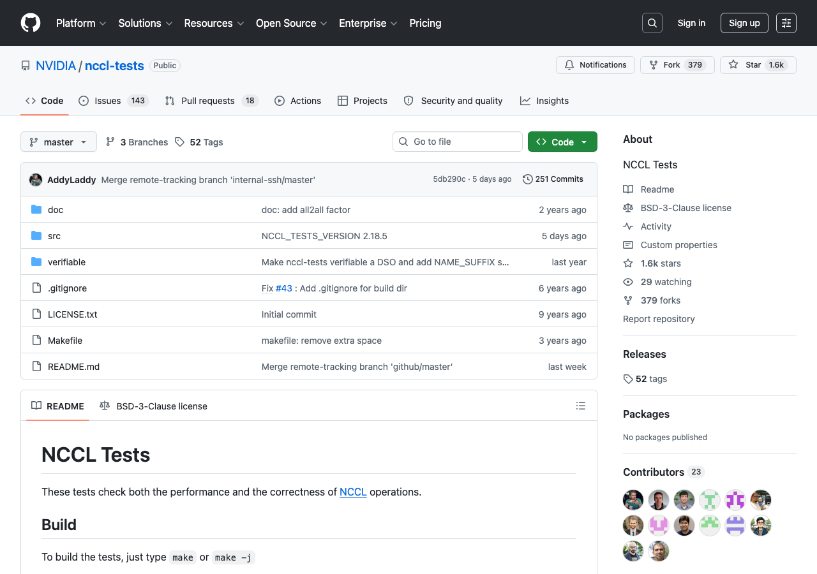Screen dimensions: 817x574
Task: Select the Code tab
Action: click(x=45, y=101)
